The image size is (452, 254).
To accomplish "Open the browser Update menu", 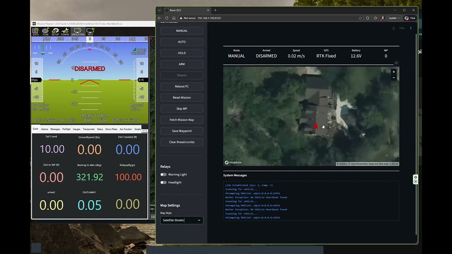I will click(394, 18).
